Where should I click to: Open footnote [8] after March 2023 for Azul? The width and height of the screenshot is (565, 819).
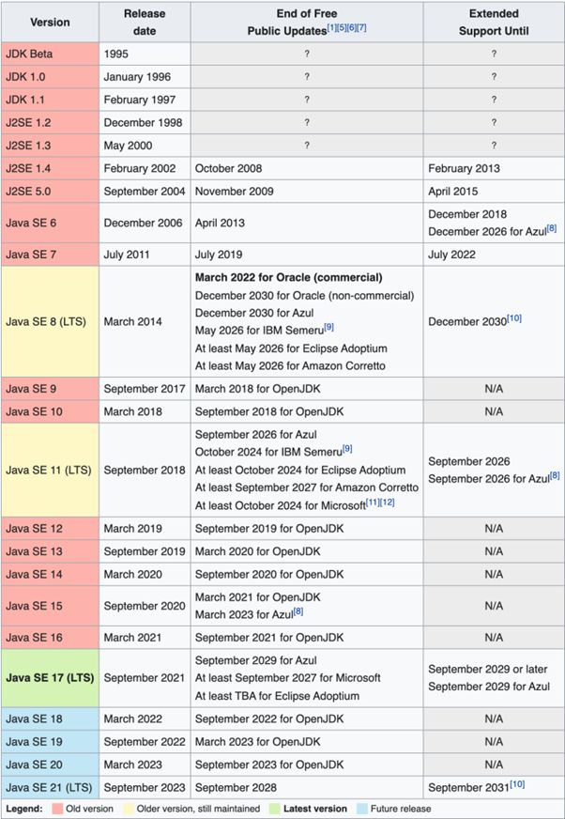(298, 611)
